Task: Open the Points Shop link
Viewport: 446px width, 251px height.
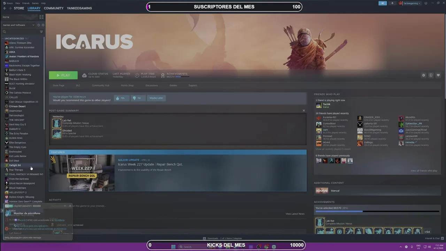Action: pos(127,85)
